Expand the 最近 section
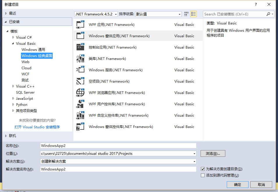Screen dimensions: 278x192 click(x=6, y=13)
